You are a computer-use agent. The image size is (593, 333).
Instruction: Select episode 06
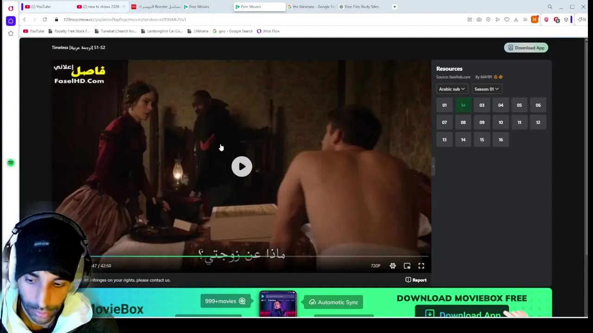pos(538,105)
